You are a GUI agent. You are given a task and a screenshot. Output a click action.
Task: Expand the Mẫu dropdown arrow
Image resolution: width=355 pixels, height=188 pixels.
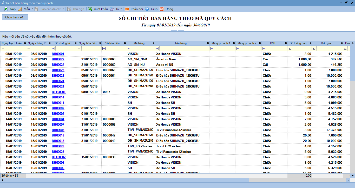(32, 9)
